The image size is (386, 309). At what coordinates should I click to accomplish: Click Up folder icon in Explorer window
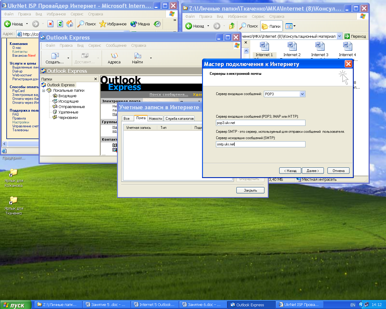pyautogui.click(x=232, y=26)
